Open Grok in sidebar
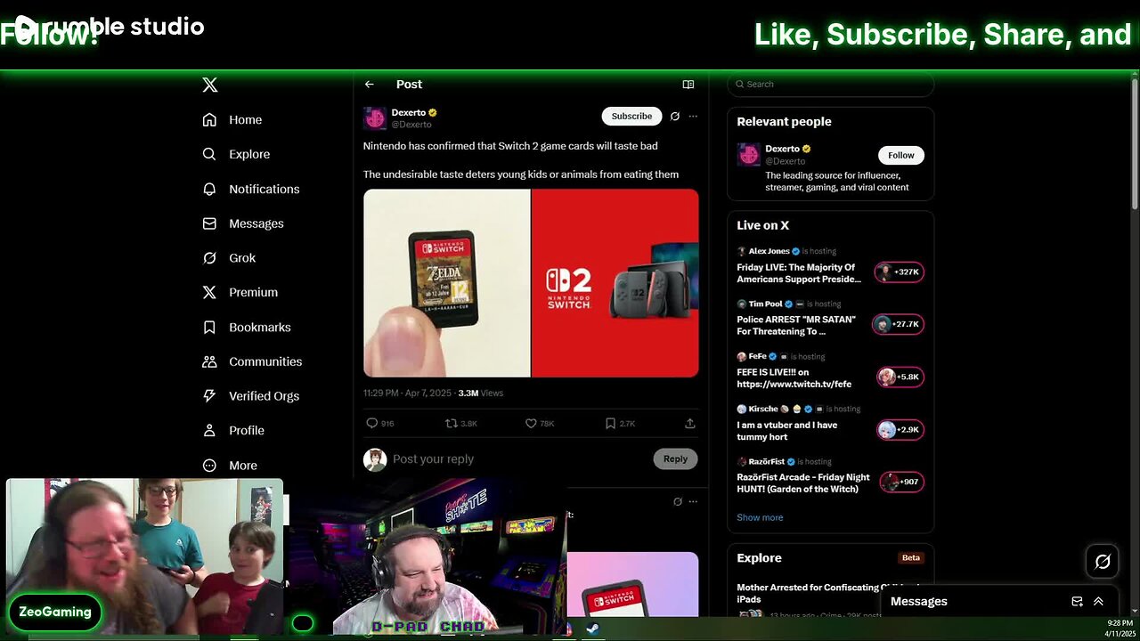The height and width of the screenshot is (641, 1140). tap(229, 258)
